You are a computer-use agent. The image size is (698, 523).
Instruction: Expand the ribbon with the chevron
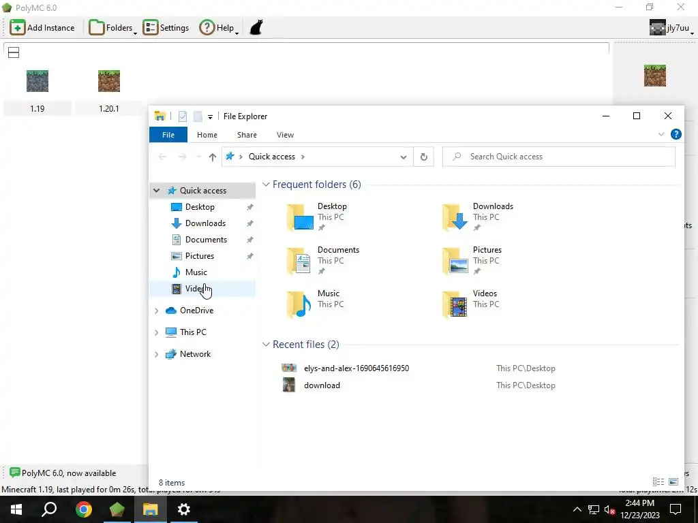(x=661, y=134)
